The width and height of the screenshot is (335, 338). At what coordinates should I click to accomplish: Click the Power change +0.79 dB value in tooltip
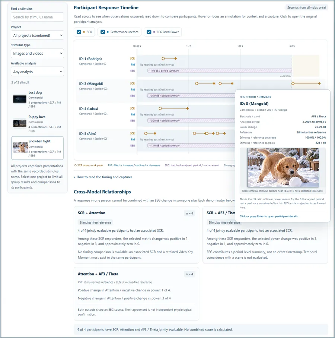pos(320,127)
